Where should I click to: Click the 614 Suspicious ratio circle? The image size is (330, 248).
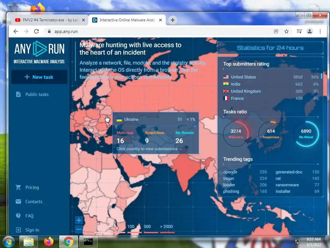click(271, 134)
